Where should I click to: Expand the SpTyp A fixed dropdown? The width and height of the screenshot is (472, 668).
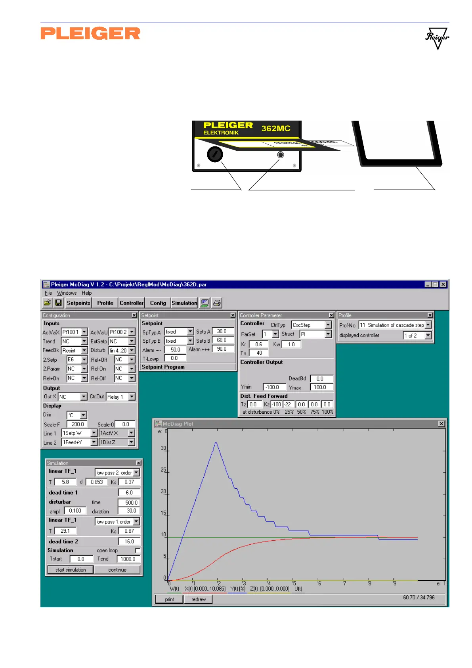tap(190, 331)
